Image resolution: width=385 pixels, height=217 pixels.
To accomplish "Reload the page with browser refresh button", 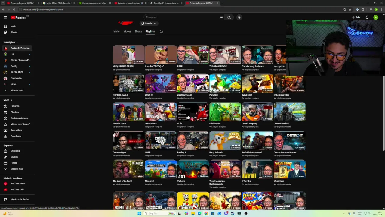I will click(14, 9).
